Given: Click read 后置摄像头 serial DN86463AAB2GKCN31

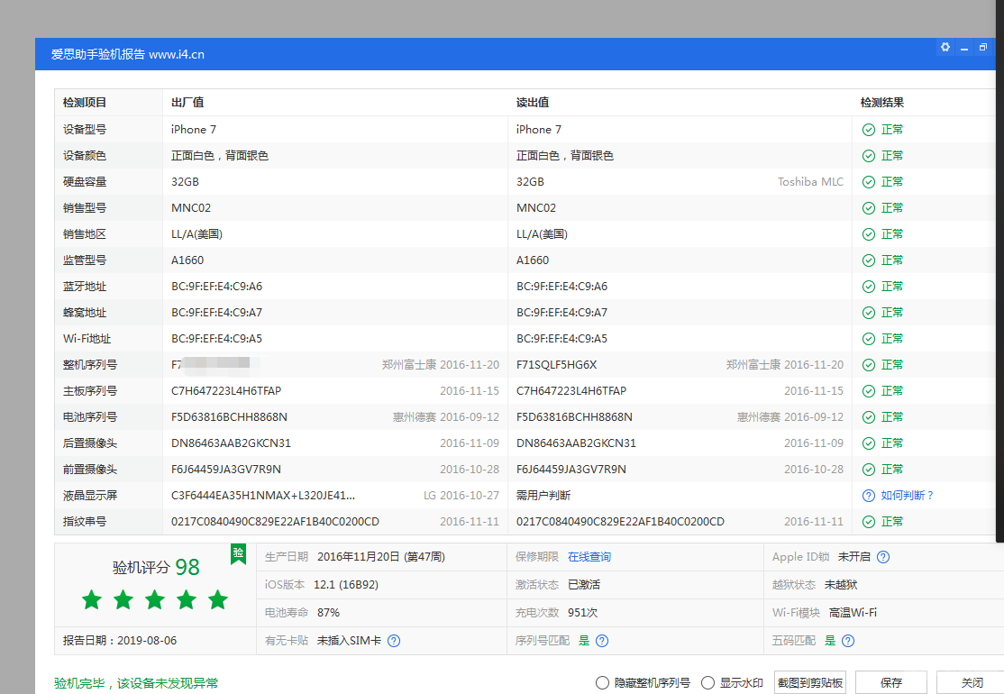Looking at the screenshot, I should (576, 443).
